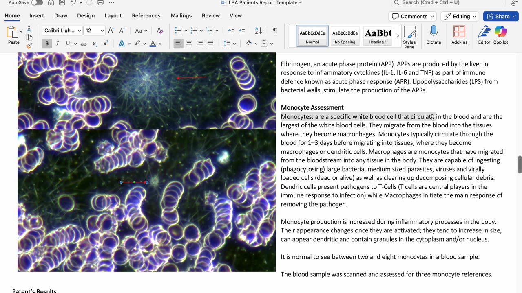Click the Print icon in title bar

[100, 3]
